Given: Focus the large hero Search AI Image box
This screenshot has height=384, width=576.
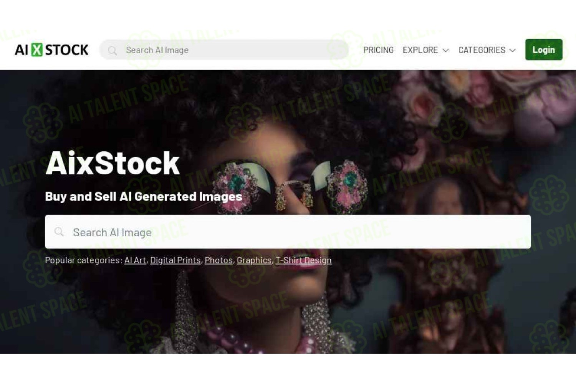Looking at the screenshot, I should [288, 232].
